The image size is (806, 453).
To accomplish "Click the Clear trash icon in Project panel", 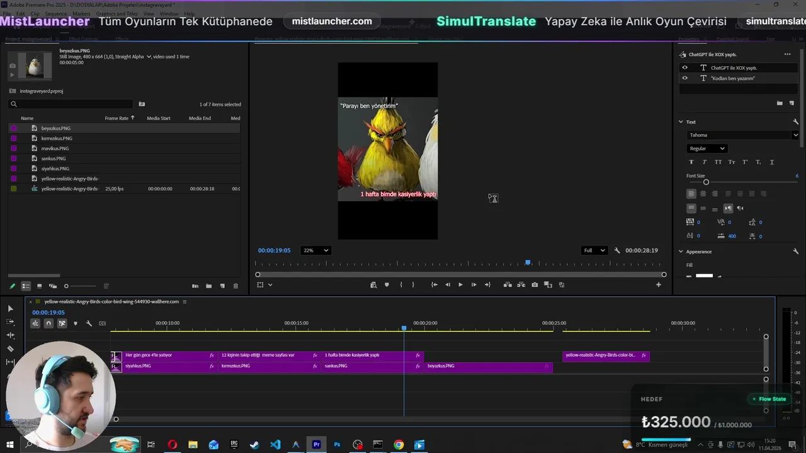I will (236, 286).
